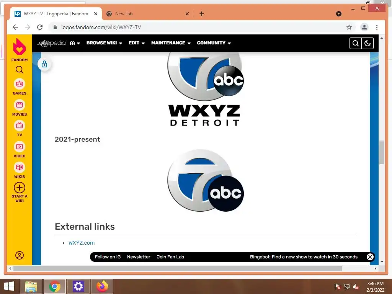Click the Logopedia wordmark logo
The width and height of the screenshot is (392, 294).
(51, 43)
